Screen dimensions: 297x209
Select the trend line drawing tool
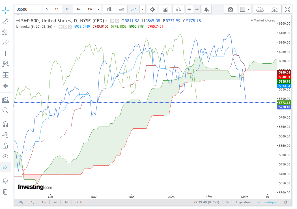(5, 21)
